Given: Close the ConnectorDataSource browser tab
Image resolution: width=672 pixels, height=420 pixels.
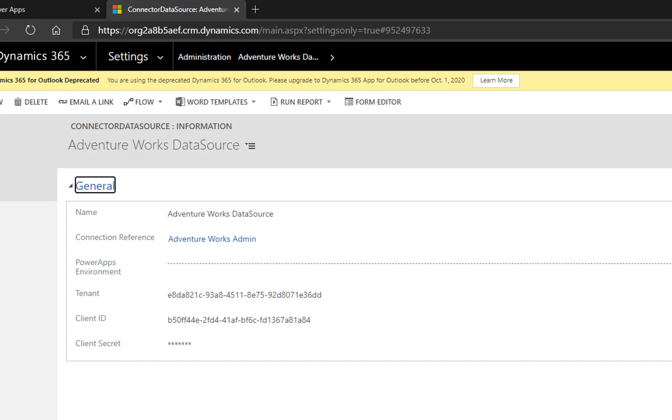Looking at the screenshot, I should (x=237, y=10).
